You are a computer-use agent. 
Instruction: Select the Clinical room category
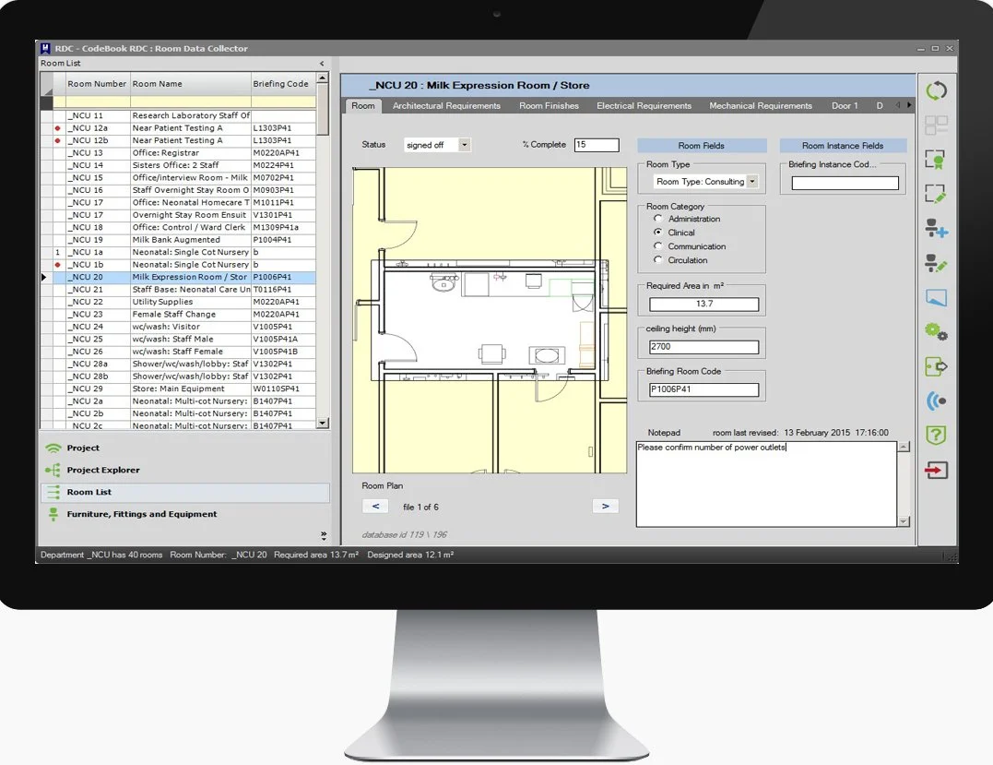click(x=658, y=233)
